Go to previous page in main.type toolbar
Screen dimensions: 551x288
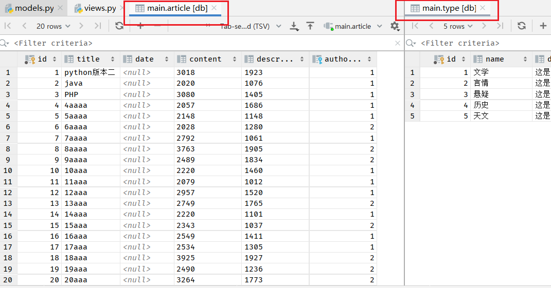[x=431, y=26]
